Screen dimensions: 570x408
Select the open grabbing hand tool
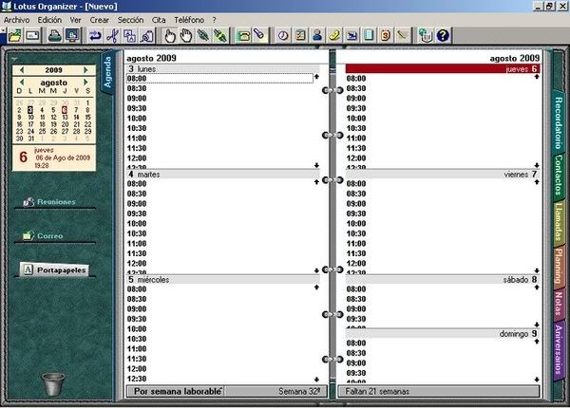pos(186,35)
